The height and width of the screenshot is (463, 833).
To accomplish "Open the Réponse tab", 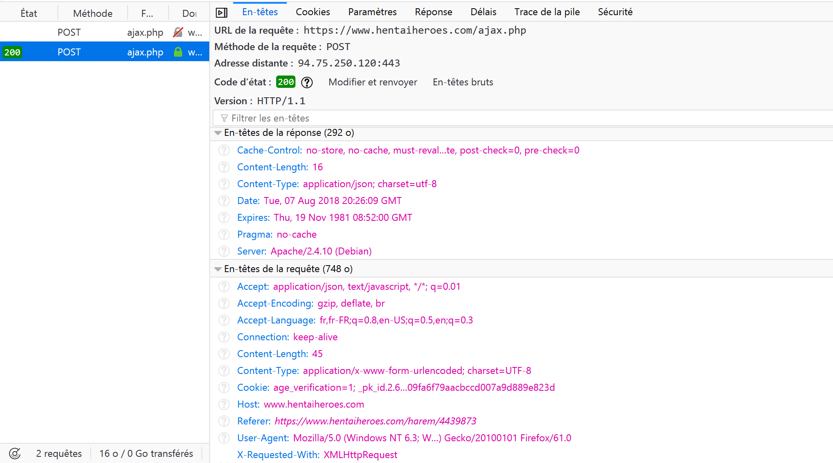I will coord(433,12).
